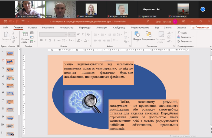Open the Анимация ribbon tab

(x=101, y=28)
